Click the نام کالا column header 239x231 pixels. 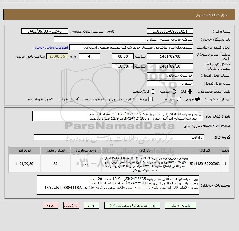pyautogui.click(x=145, y=150)
